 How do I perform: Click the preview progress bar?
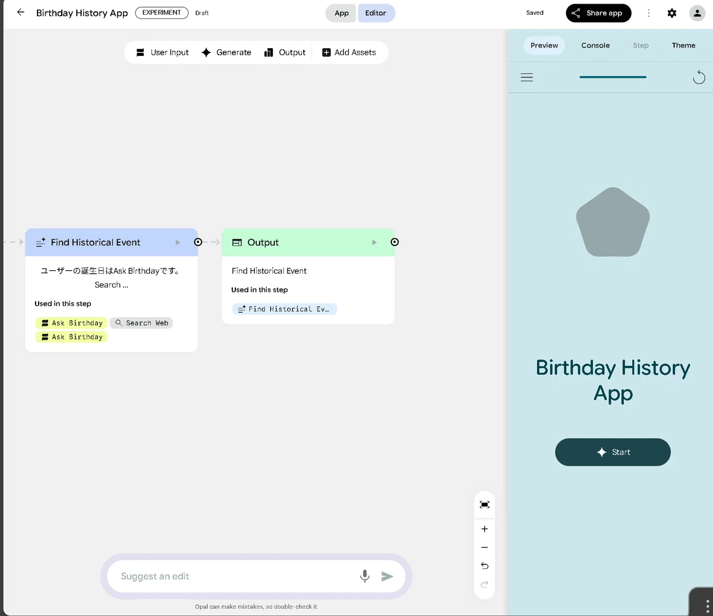pyautogui.click(x=613, y=77)
